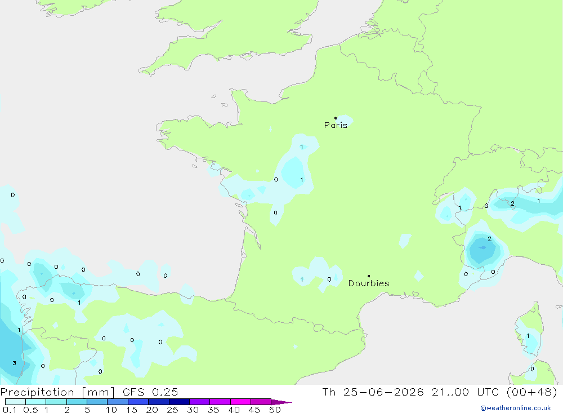Select the 30–35 mm purple legend swatch
The height and width of the screenshot is (413, 563).
pyautogui.click(x=199, y=402)
